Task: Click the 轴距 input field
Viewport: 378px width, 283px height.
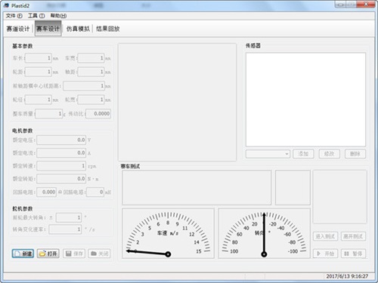Action: [91, 72]
